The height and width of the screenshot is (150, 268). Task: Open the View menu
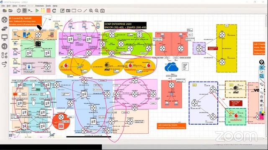click(x=15, y=6)
